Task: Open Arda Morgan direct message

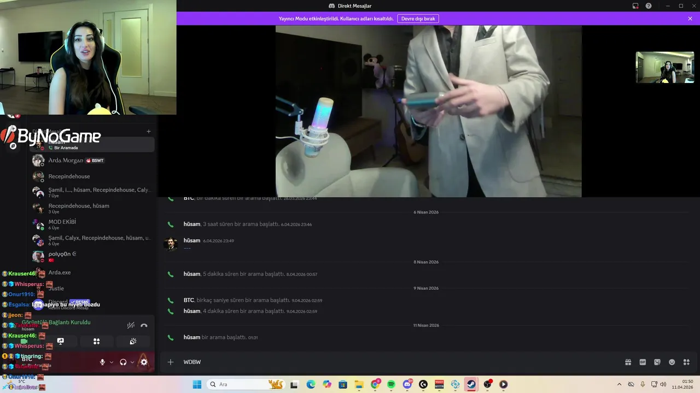Action: click(x=92, y=160)
